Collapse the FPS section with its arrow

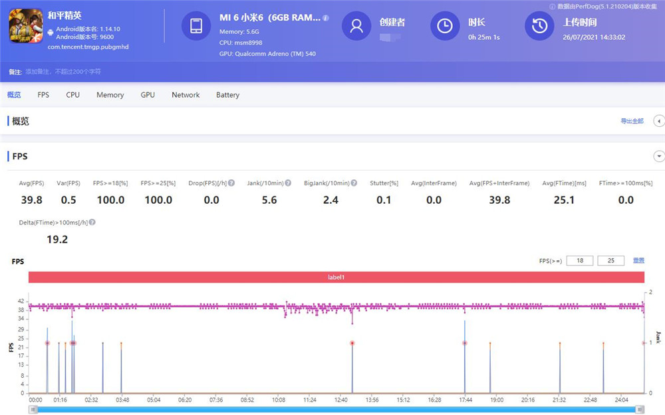point(659,157)
